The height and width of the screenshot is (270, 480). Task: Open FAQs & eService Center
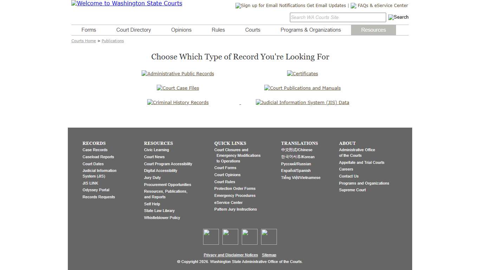pos(380,6)
